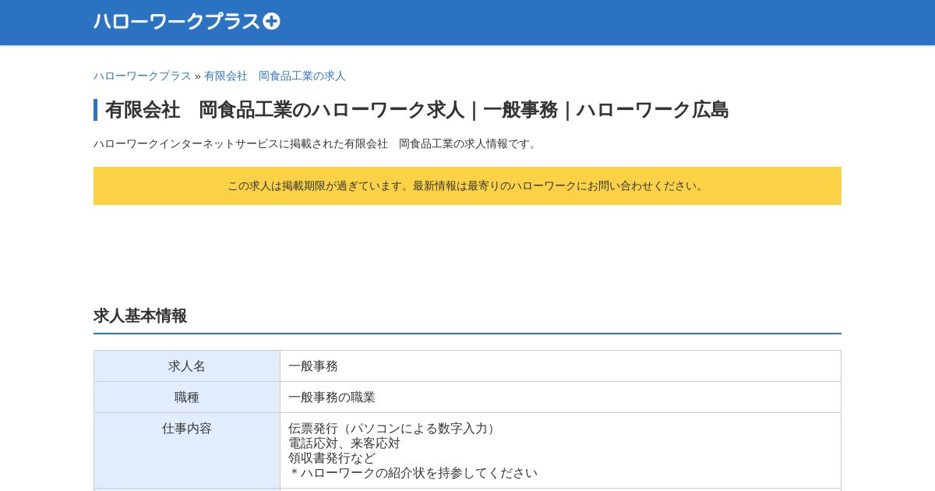Screen dimensions: 935x491
Task: Click the 電話応対、来客応対 line
Action: coord(344,443)
